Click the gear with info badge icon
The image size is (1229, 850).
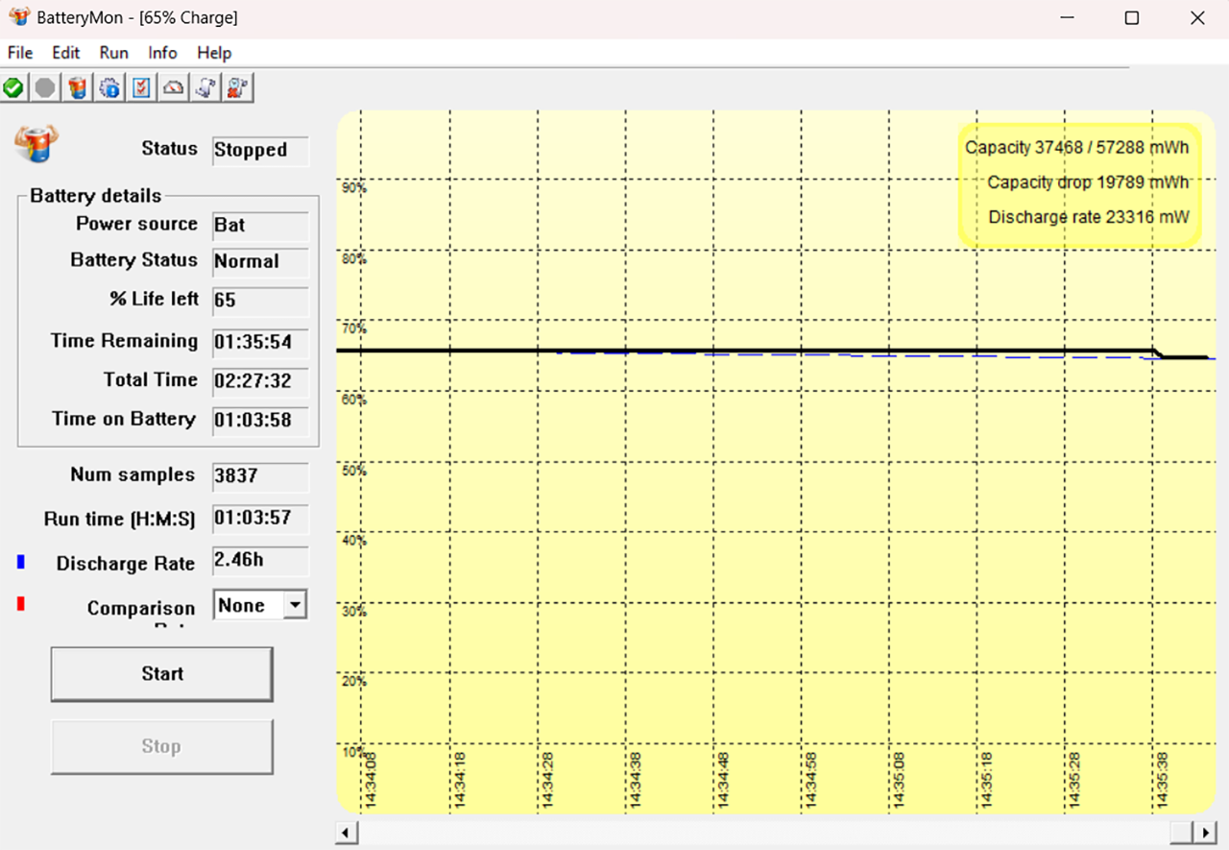(109, 88)
